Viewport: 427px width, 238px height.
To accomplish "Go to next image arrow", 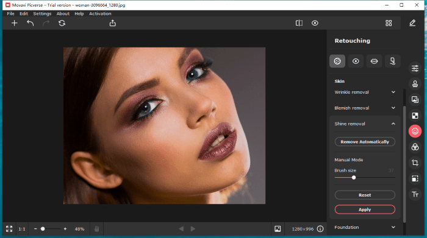I will [193, 229].
